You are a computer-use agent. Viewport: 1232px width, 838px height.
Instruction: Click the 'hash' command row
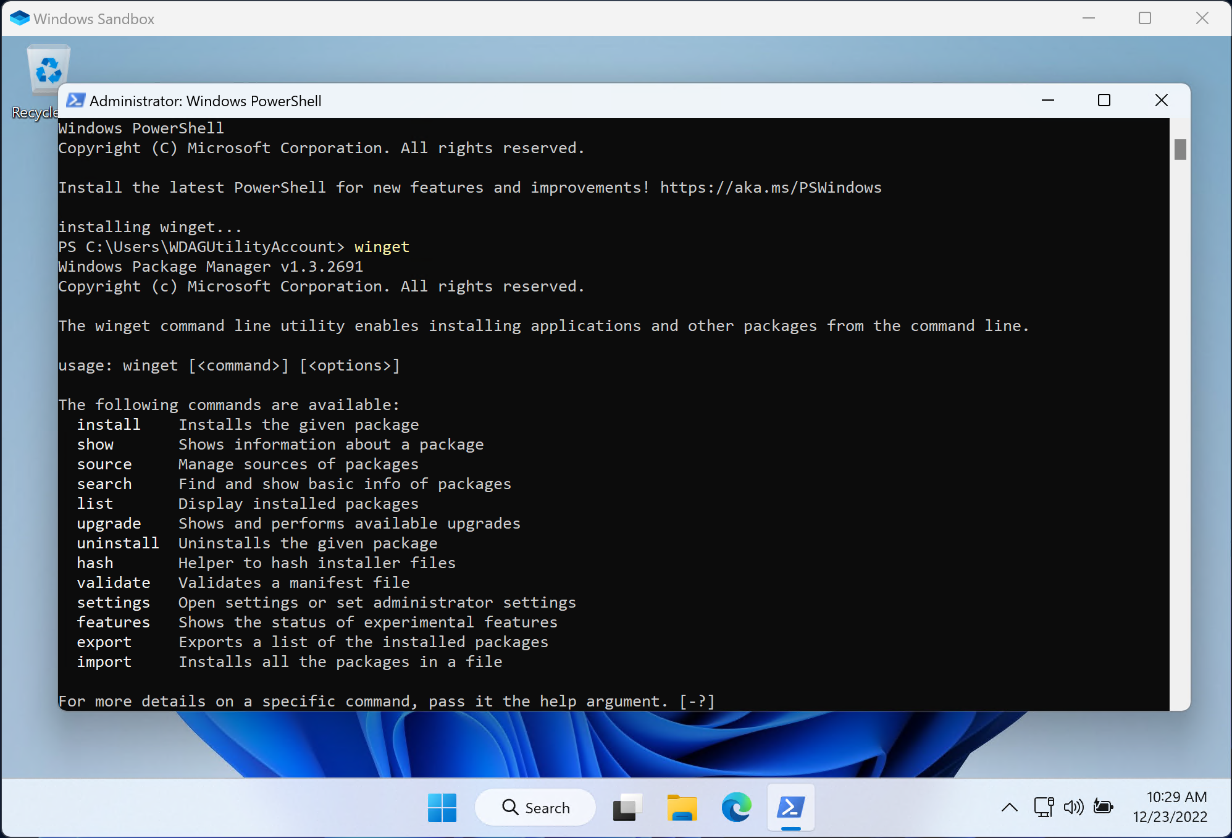coord(267,563)
